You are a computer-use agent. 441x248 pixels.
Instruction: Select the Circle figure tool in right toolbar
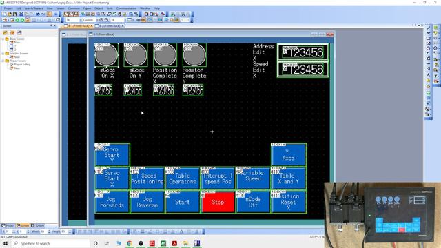click(x=429, y=48)
